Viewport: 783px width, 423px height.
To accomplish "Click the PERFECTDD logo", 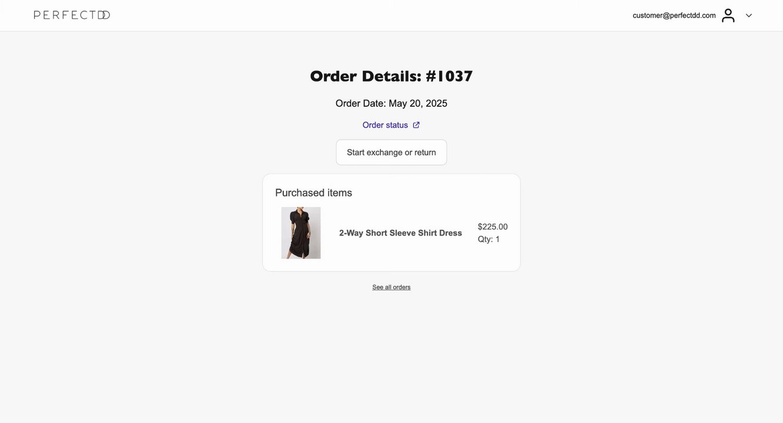I will [72, 15].
